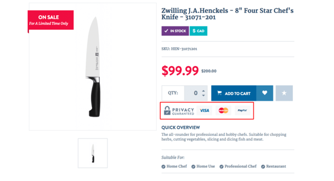Click the product title link

tap(227, 14)
